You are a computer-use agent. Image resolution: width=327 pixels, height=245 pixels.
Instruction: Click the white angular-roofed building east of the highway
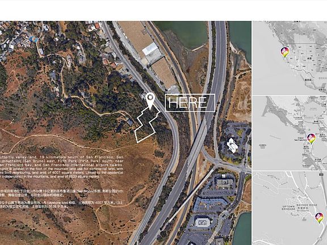pos(232,145)
